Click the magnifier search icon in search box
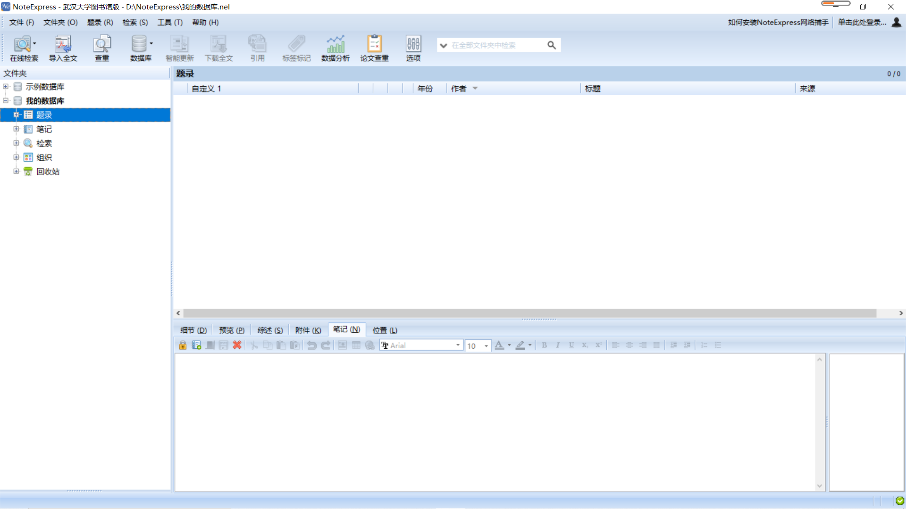 point(551,45)
